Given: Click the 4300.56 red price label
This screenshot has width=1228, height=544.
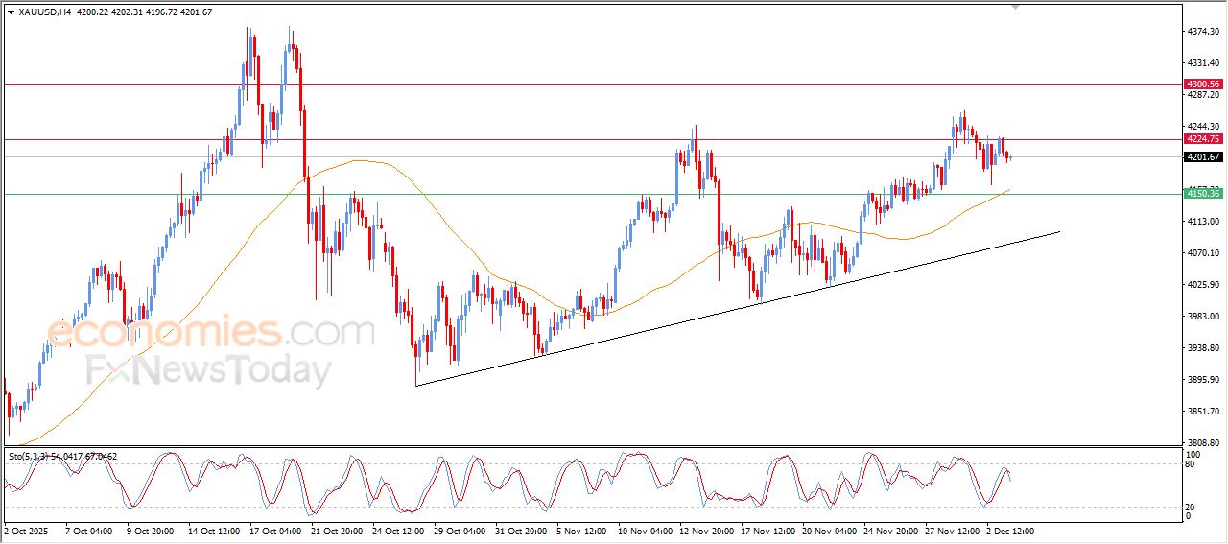Looking at the screenshot, I should (x=1202, y=84).
